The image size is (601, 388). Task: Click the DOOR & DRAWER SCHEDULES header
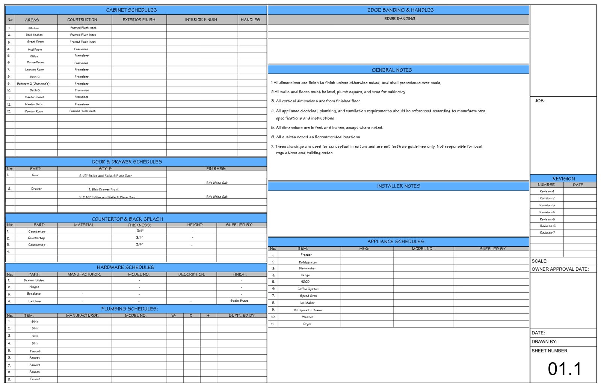pyautogui.click(x=127, y=162)
